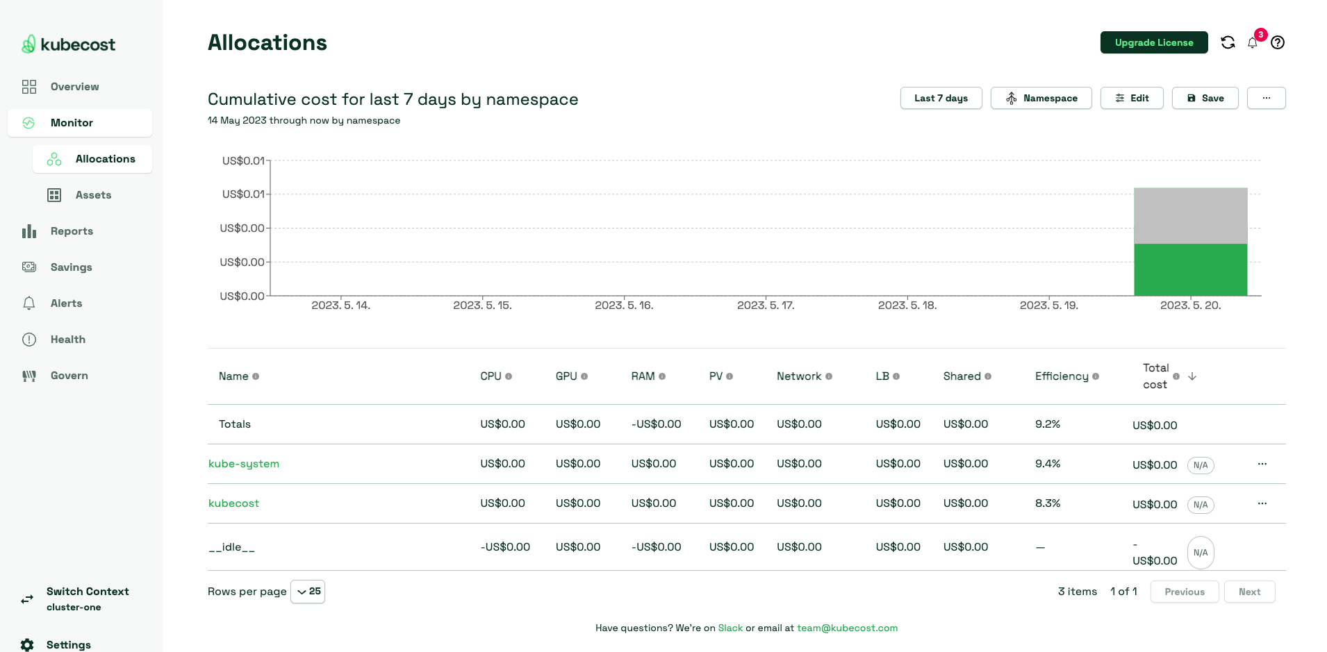Save the current report
Screen dimensions: 1327x652
click(1205, 98)
